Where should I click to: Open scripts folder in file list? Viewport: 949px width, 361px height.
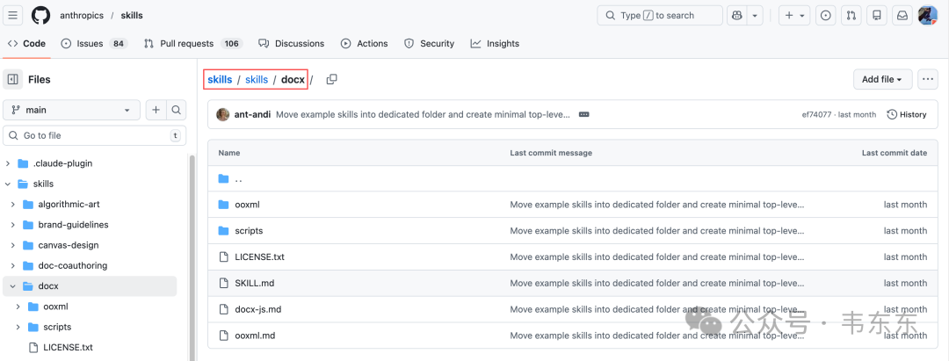[249, 230]
